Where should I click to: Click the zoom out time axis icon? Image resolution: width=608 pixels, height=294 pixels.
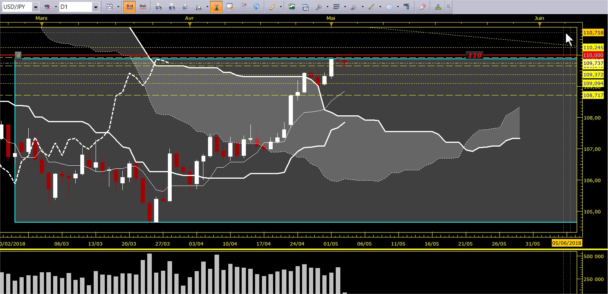172,7
